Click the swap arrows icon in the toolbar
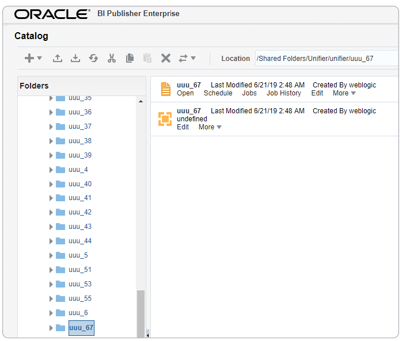 [183, 59]
